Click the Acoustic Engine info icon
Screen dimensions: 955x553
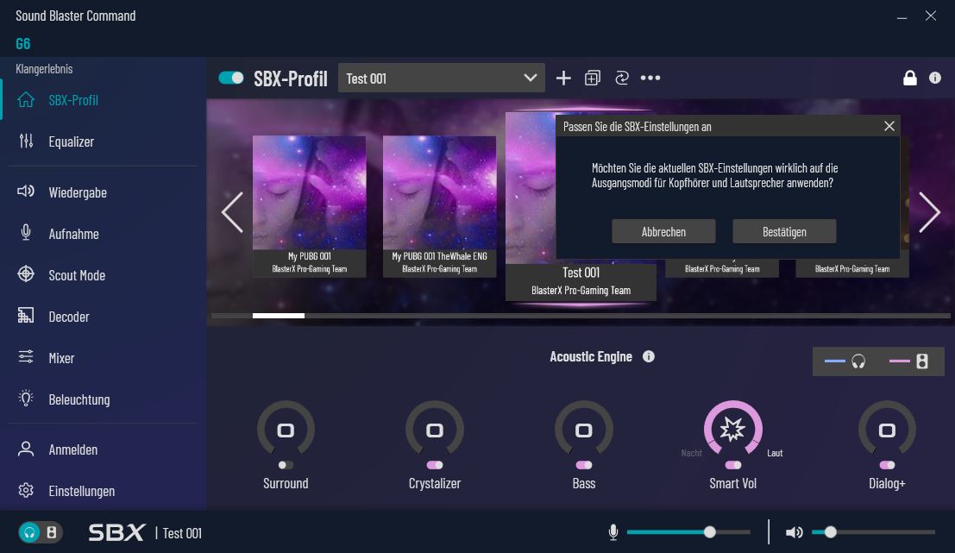[x=649, y=356]
